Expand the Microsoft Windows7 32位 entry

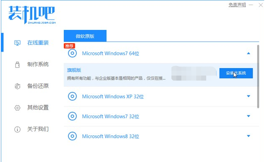(x=248, y=116)
